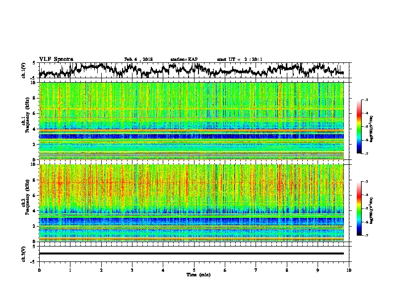Screen dimensions: 393x303
Task: Click the 'VLF Spectra' title text
Action: coord(56,59)
